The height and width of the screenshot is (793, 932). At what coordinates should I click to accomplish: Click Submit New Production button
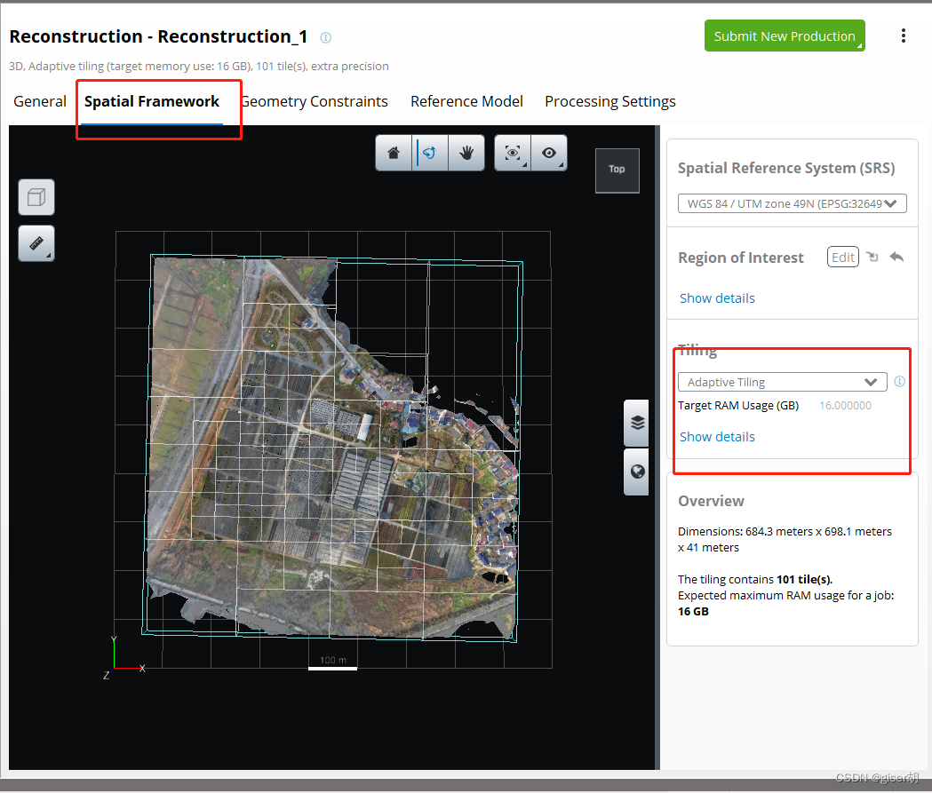(785, 36)
